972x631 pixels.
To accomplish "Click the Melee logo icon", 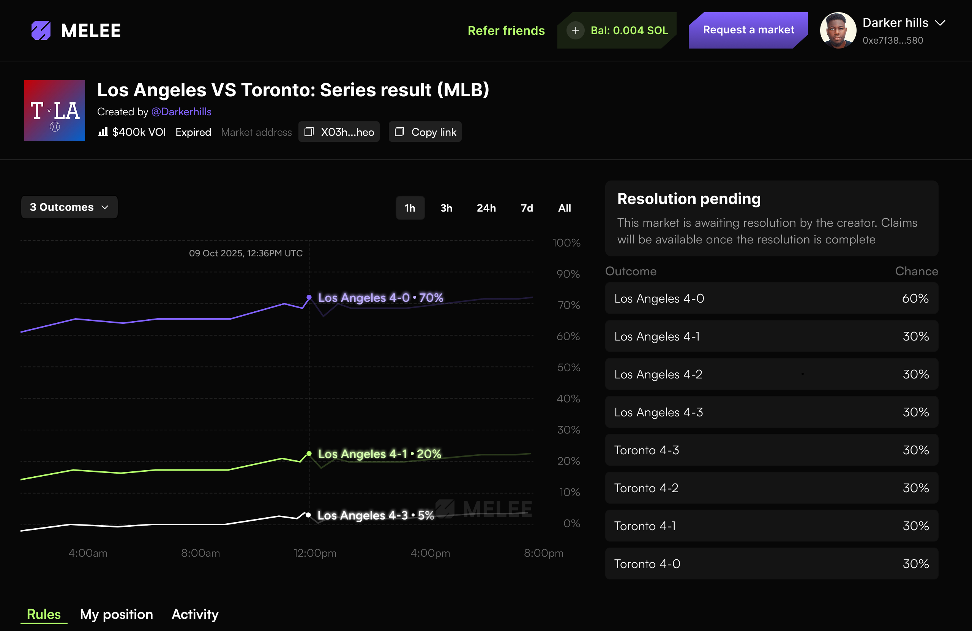I will (x=41, y=31).
